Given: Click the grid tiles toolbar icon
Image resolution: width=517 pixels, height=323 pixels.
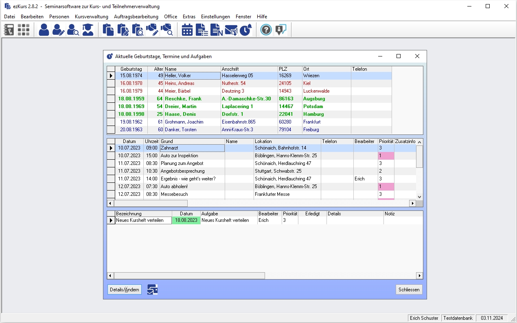Looking at the screenshot, I should point(24,30).
